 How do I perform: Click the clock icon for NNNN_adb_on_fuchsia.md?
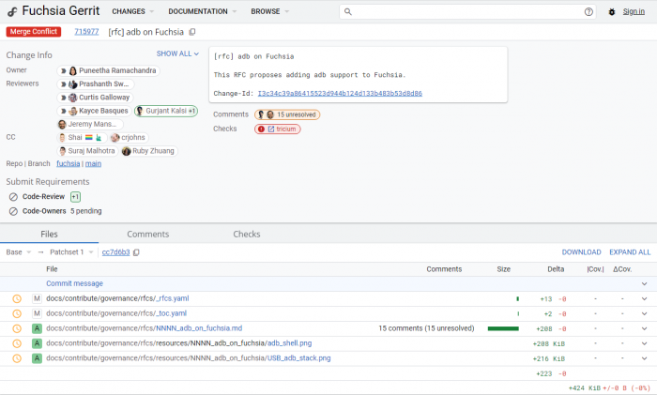(17, 328)
